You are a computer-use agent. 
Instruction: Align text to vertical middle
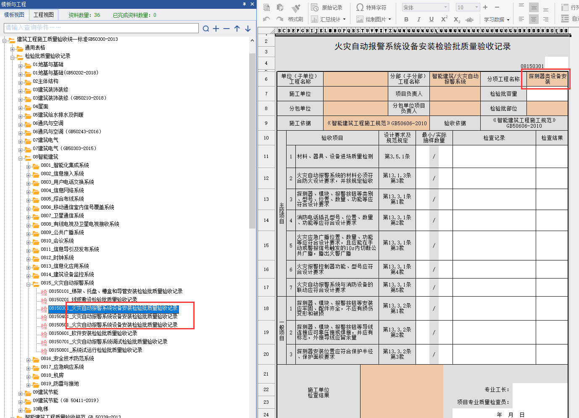coord(534,8)
